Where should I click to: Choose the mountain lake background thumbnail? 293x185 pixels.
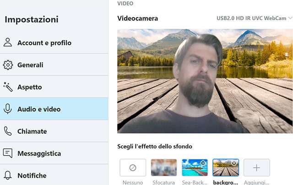pyautogui.click(x=226, y=168)
